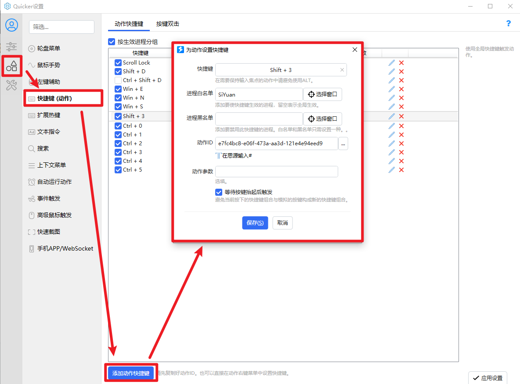520x384 pixels.
Task: Click the 动作ID text field
Action: click(x=277, y=144)
